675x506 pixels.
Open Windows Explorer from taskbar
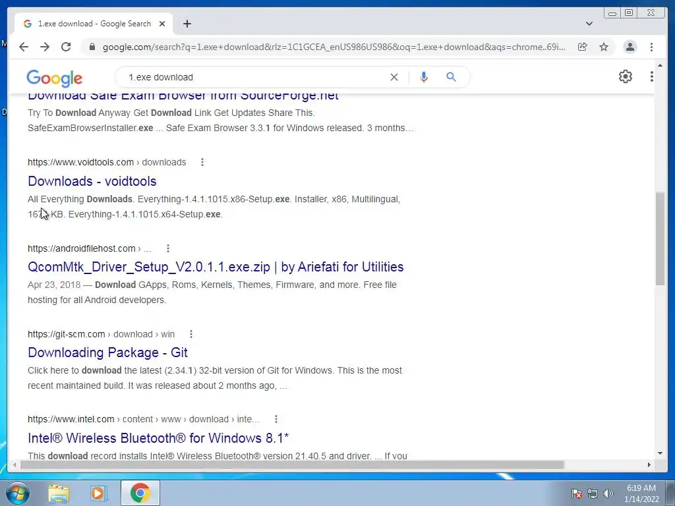point(59,493)
